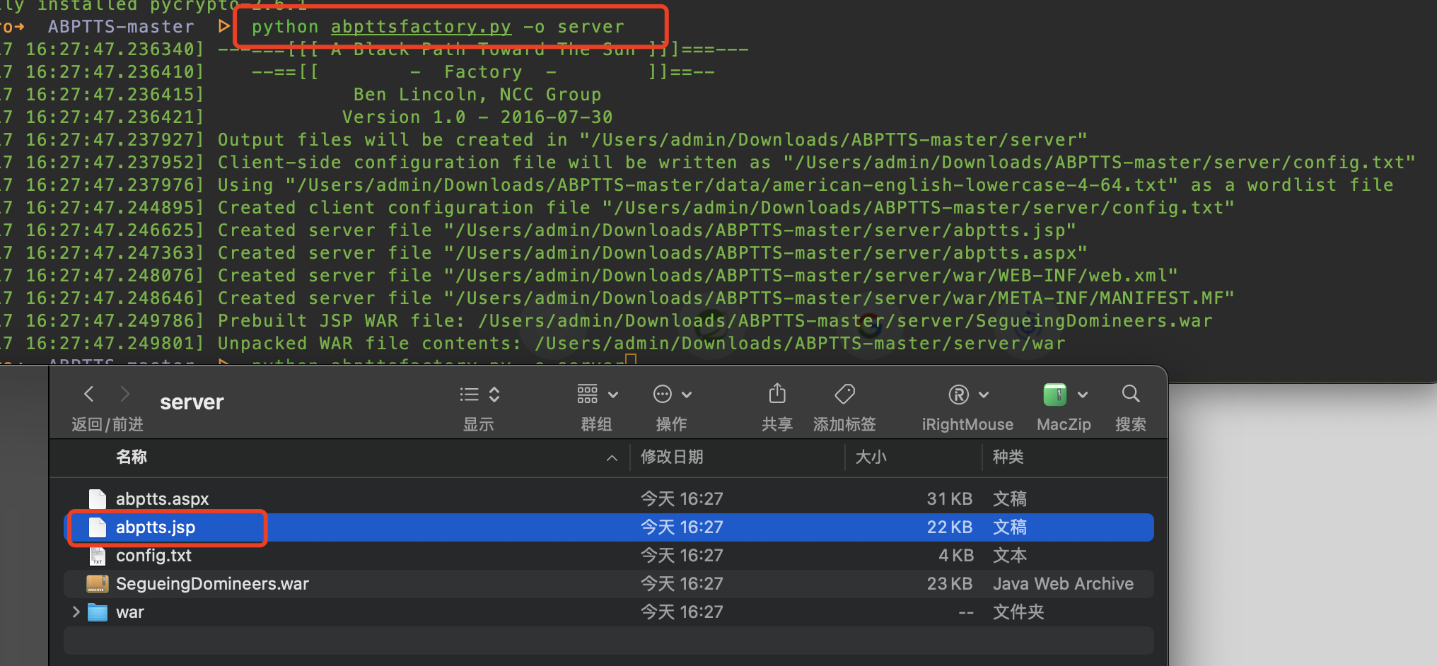Click the wordlist file path terminal line
Screen dimensions: 1437x666
(805, 185)
